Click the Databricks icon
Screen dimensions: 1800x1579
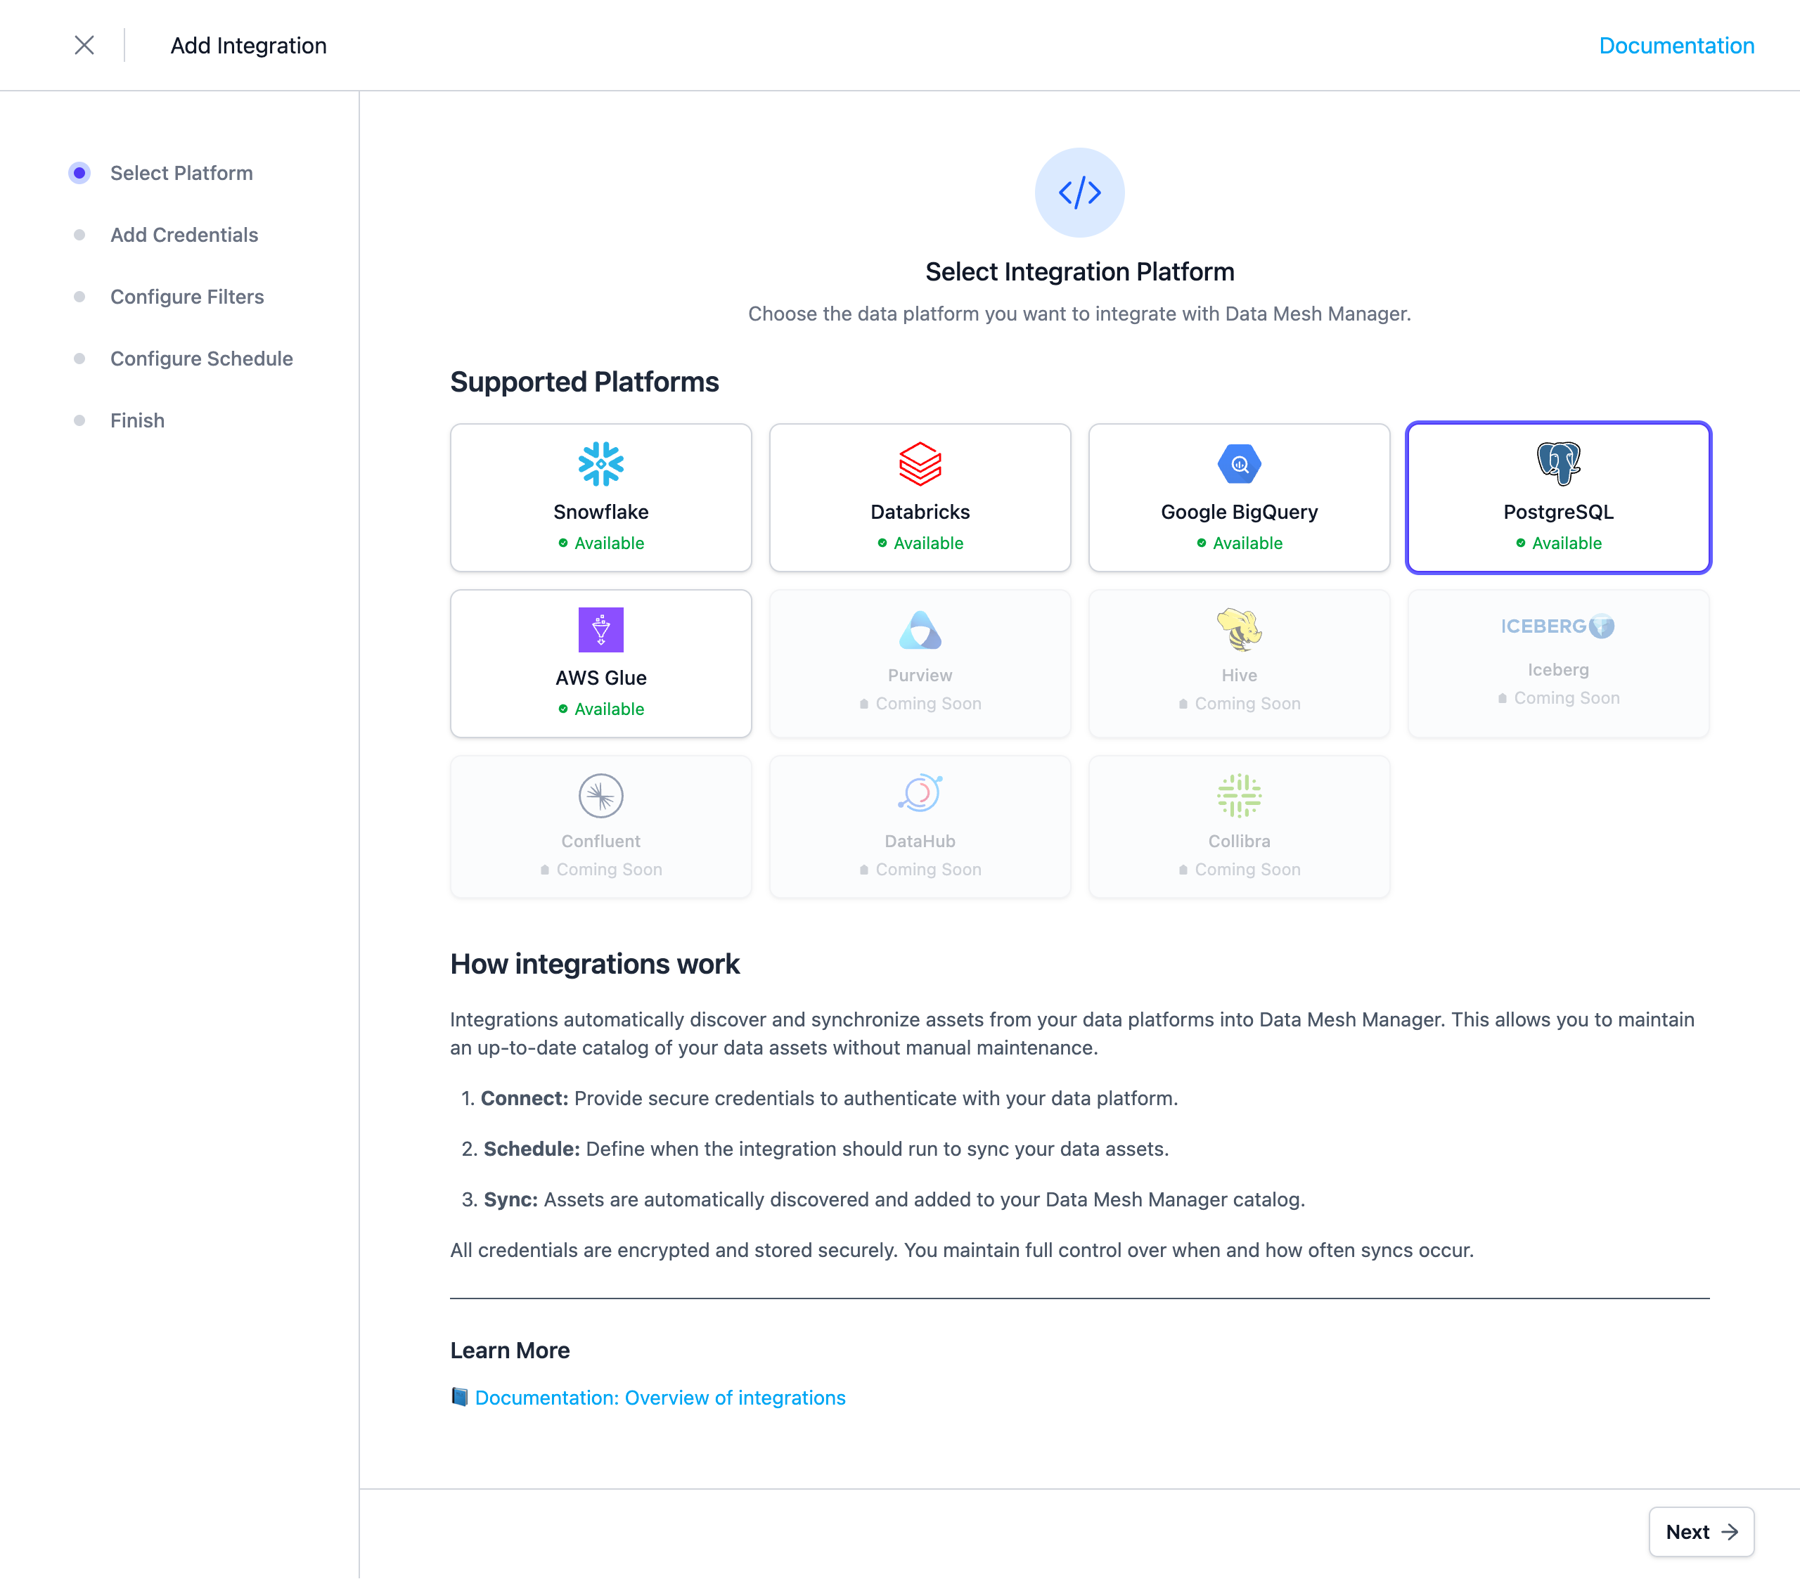coord(920,463)
